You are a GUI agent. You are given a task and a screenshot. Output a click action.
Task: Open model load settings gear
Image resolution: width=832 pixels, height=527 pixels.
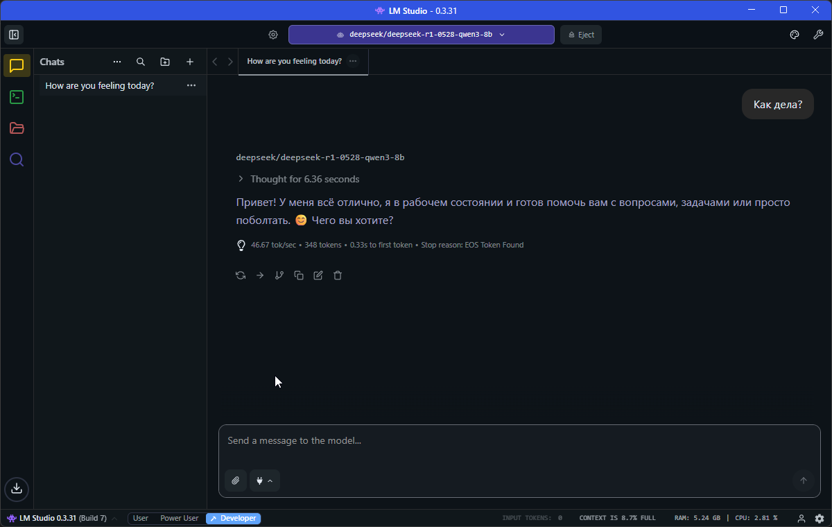[x=273, y=35]
